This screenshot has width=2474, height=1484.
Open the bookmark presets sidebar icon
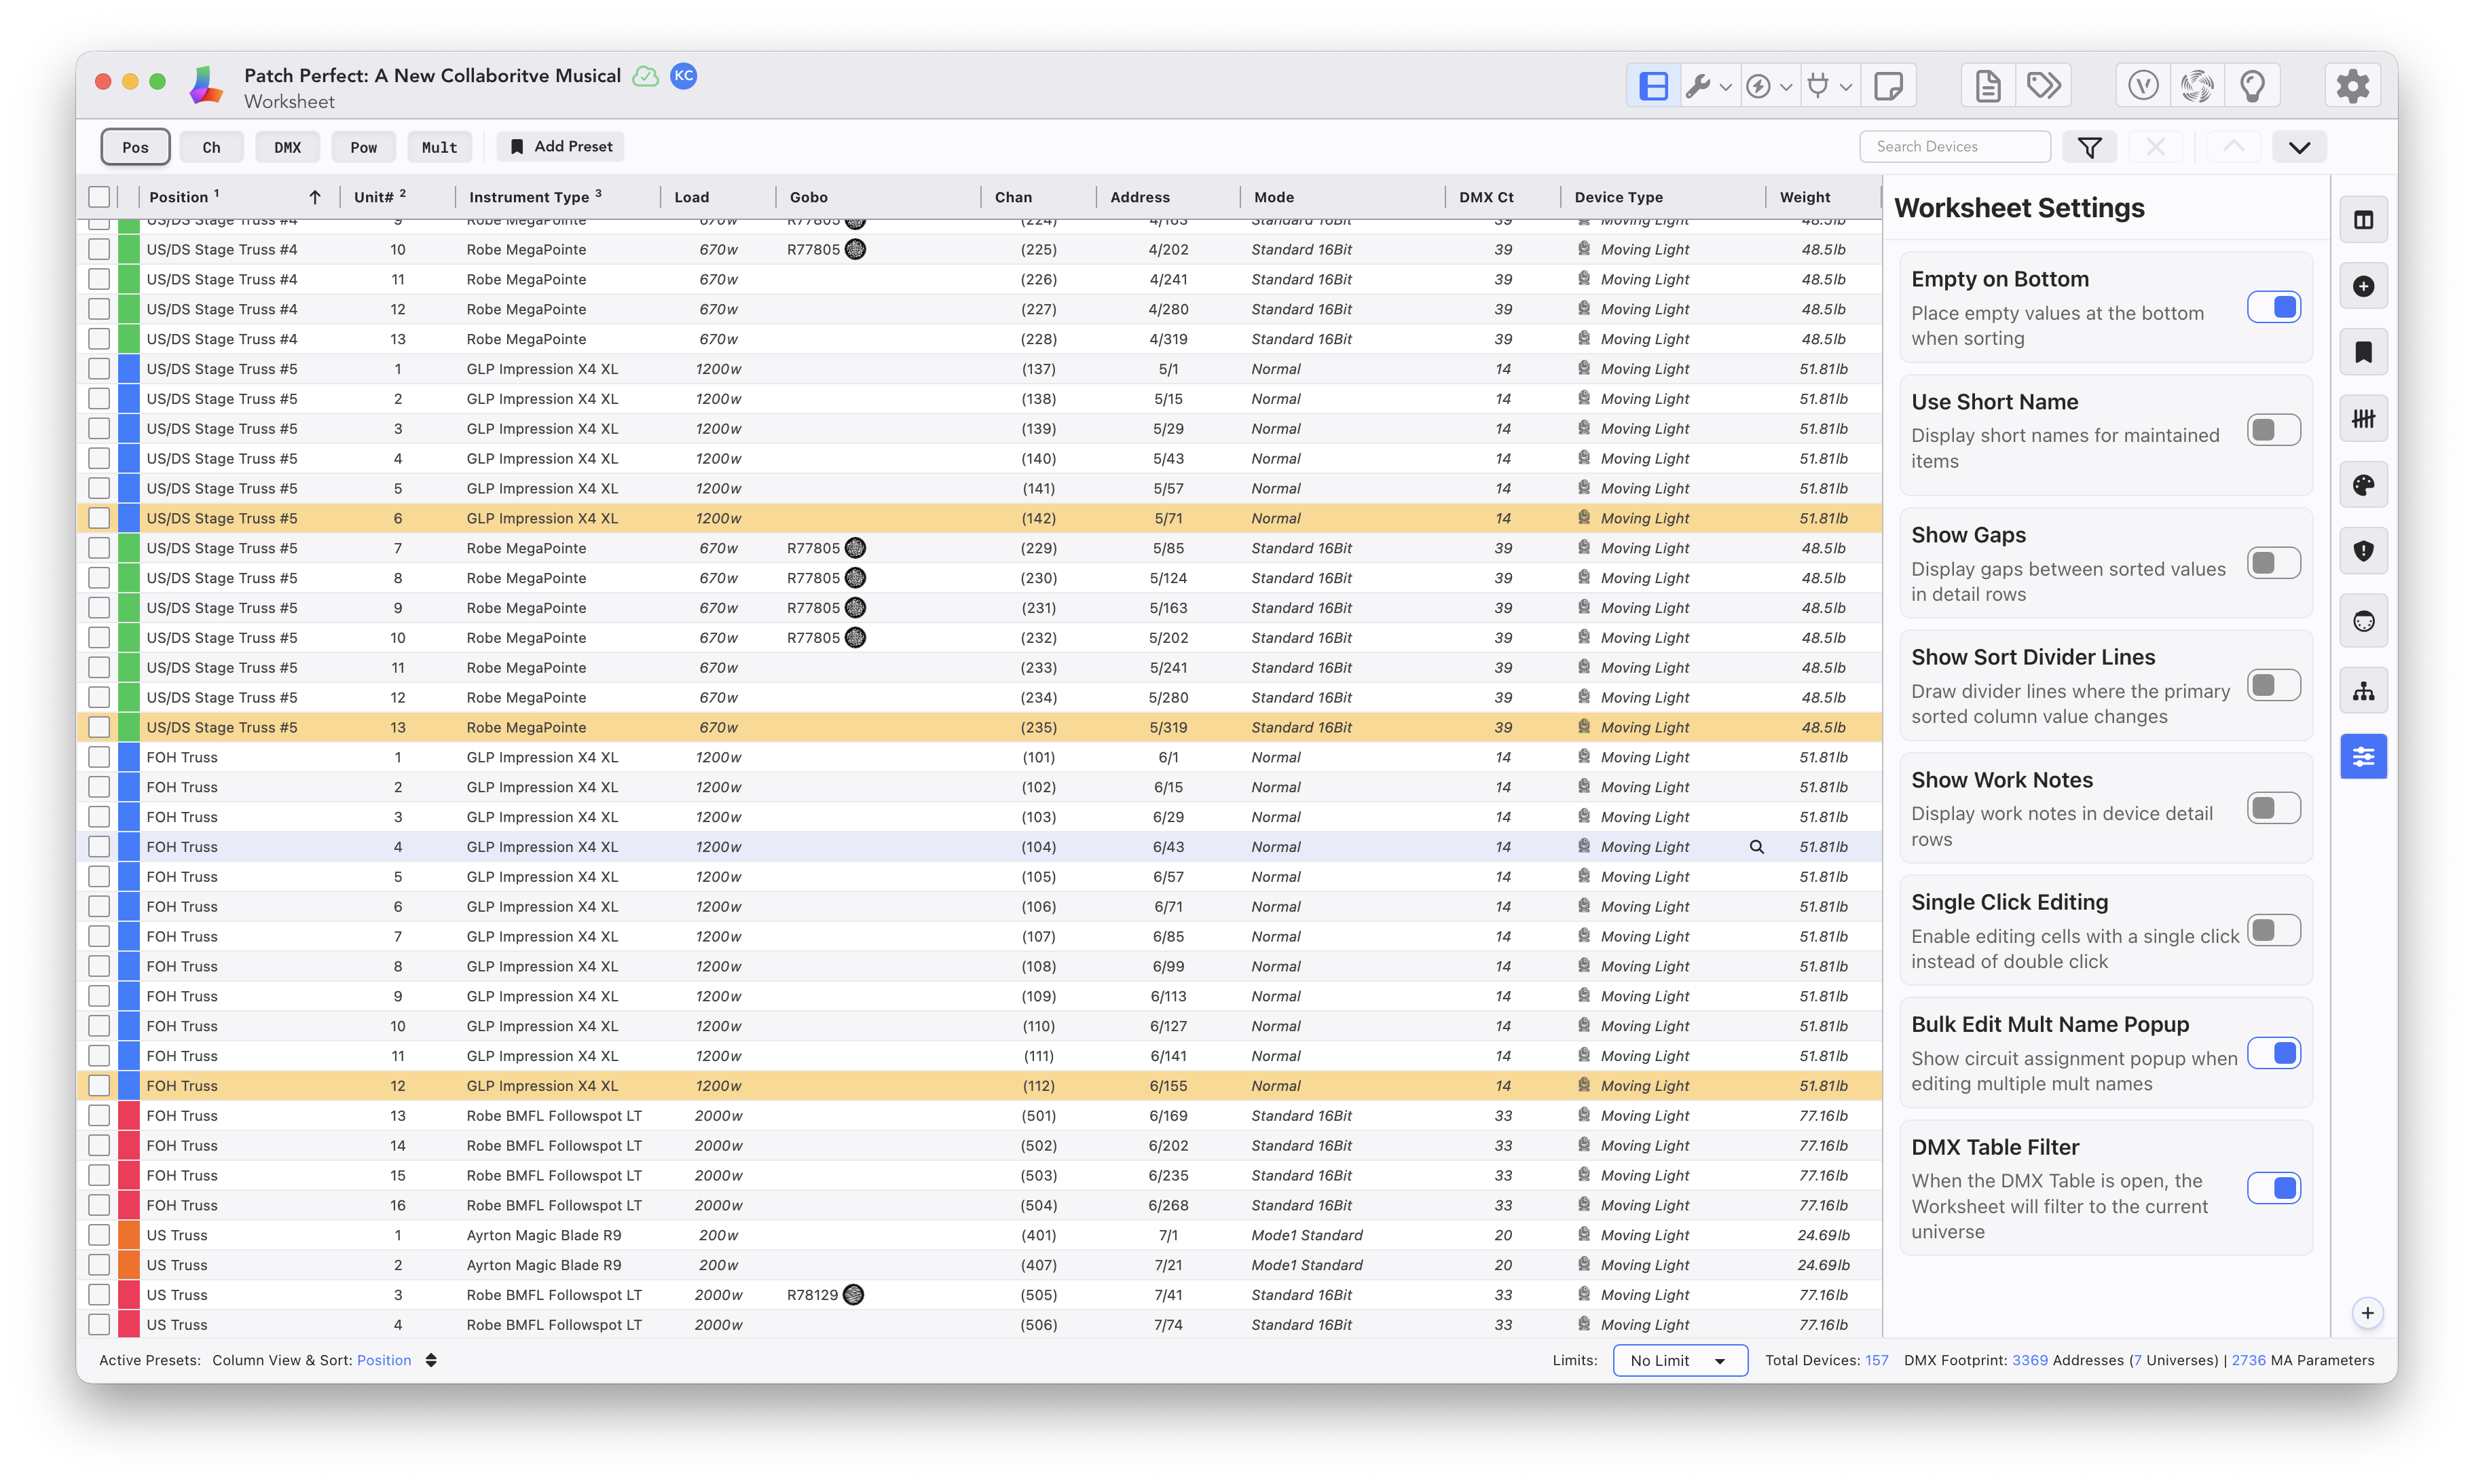(2363, 352)
